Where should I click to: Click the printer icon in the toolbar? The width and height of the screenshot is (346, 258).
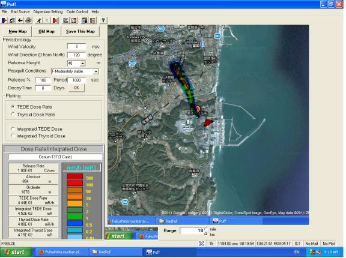coord(28,20)
